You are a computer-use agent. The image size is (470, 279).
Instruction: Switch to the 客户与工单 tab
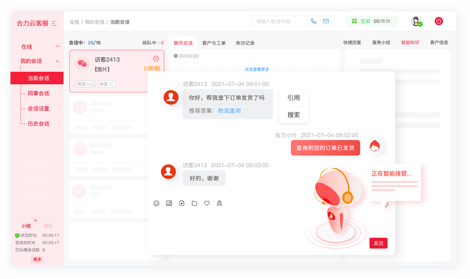pyautogui.click(x=214, y=43)
